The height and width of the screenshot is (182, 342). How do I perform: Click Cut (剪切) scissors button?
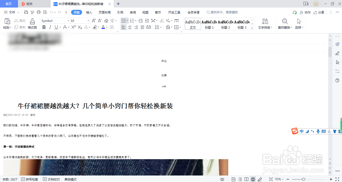point(20,21)
